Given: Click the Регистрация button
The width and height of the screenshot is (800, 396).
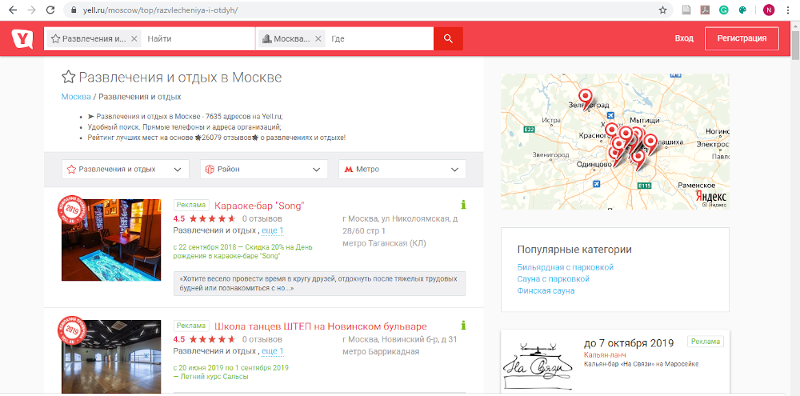Looking at the screenshot, I should tap(742, 38).
